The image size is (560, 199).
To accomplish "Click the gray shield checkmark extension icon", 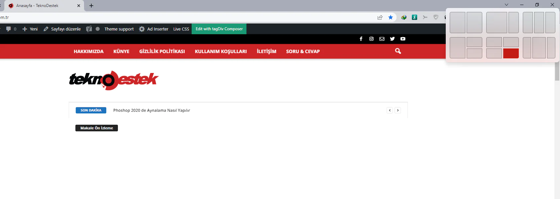I will click(x=436, y=17).
